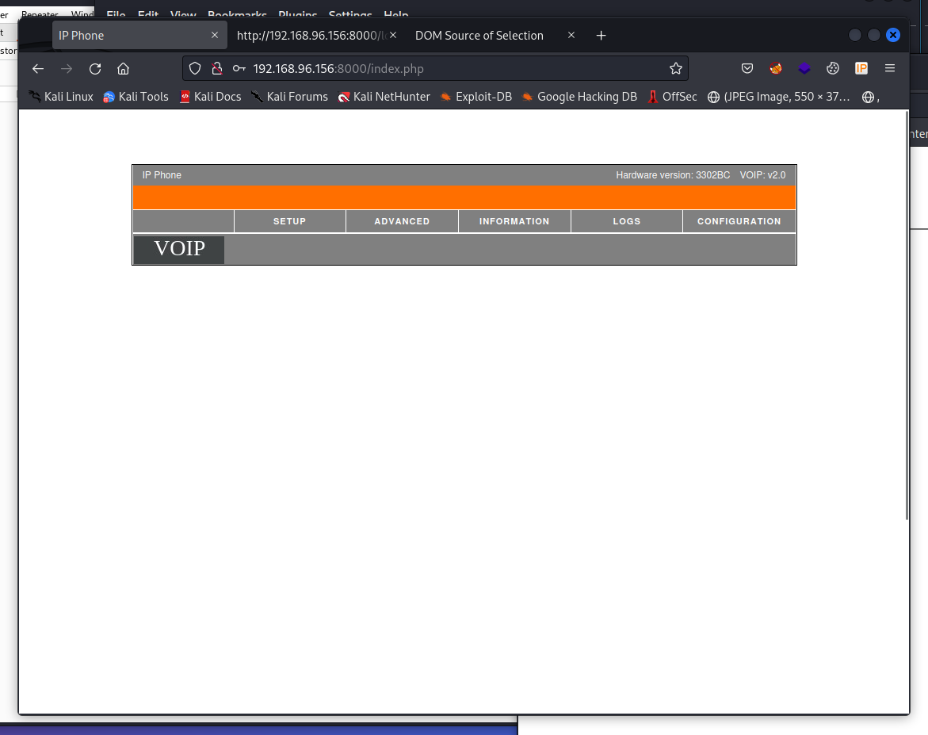The image size is (928, 735).
Task: Close the DOM Source of Selection tab
Action: pos(571,35)
